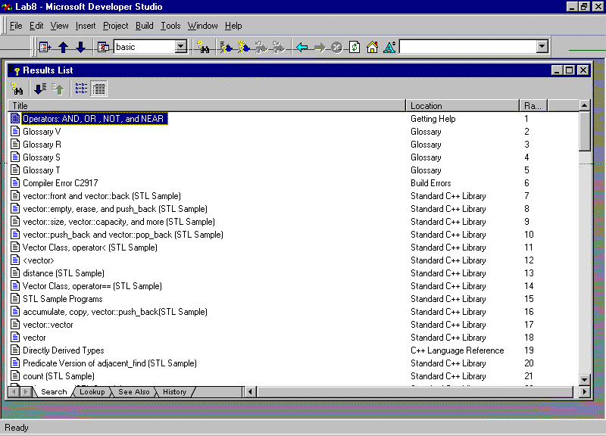
Task: Open the Tools menu
Action: (170, 26)
